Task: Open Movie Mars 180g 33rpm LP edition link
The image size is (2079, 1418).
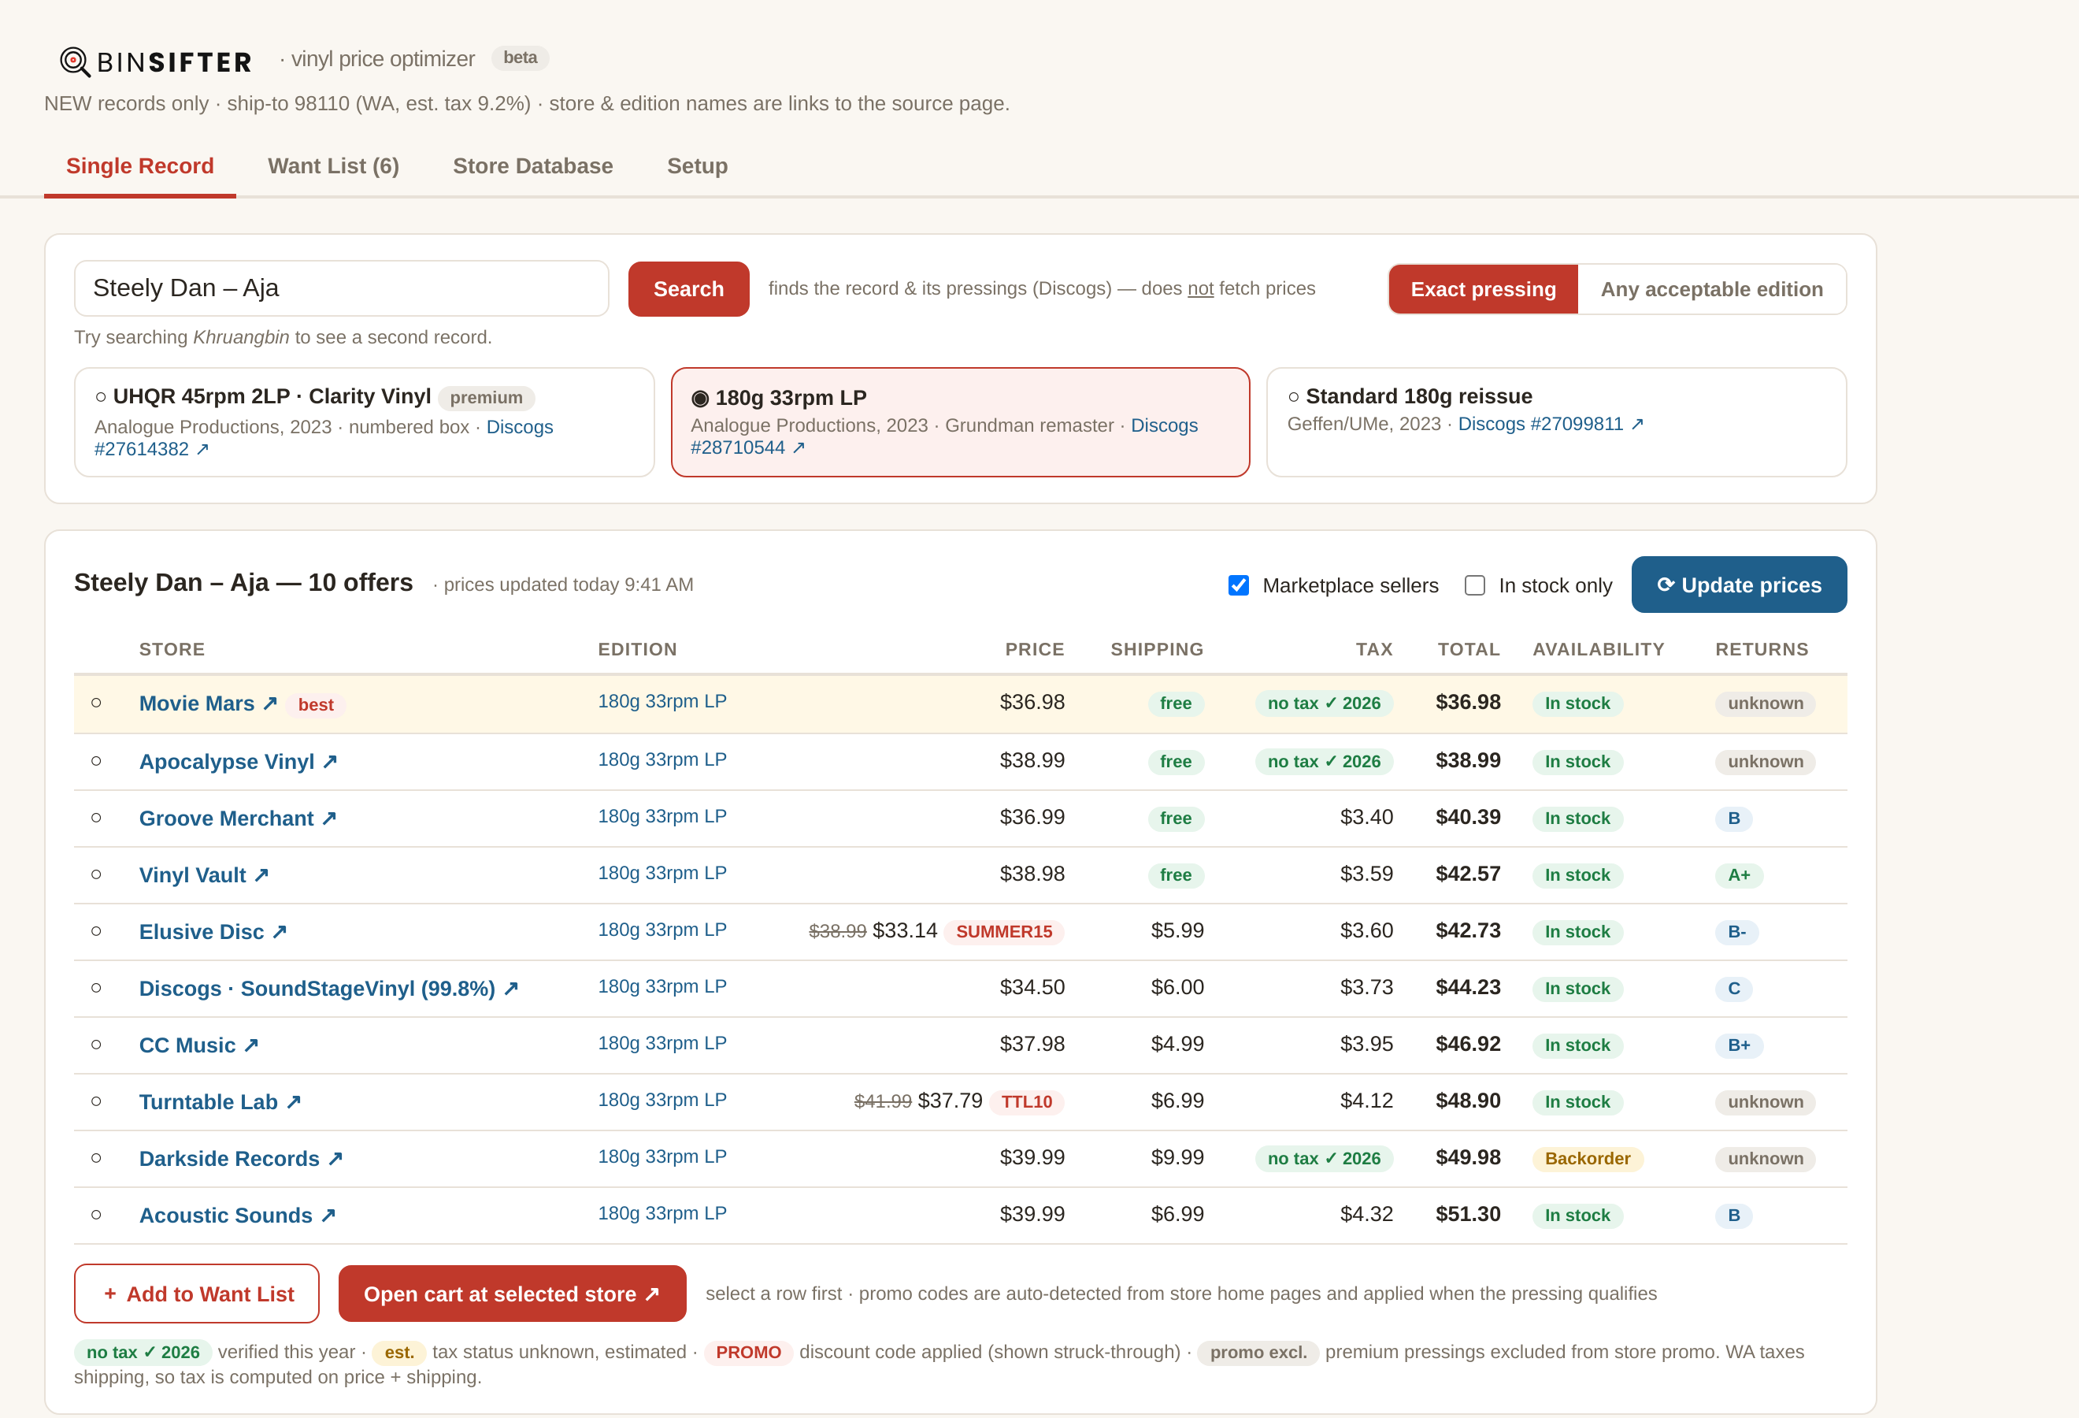Action: [662, 701]
